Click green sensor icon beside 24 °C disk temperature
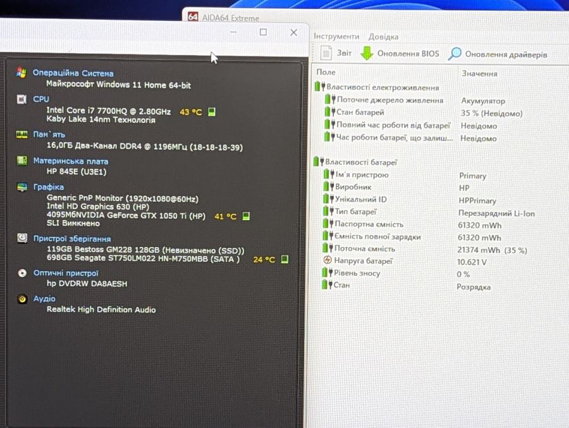The image size is (569, 428). pos(284,259)
